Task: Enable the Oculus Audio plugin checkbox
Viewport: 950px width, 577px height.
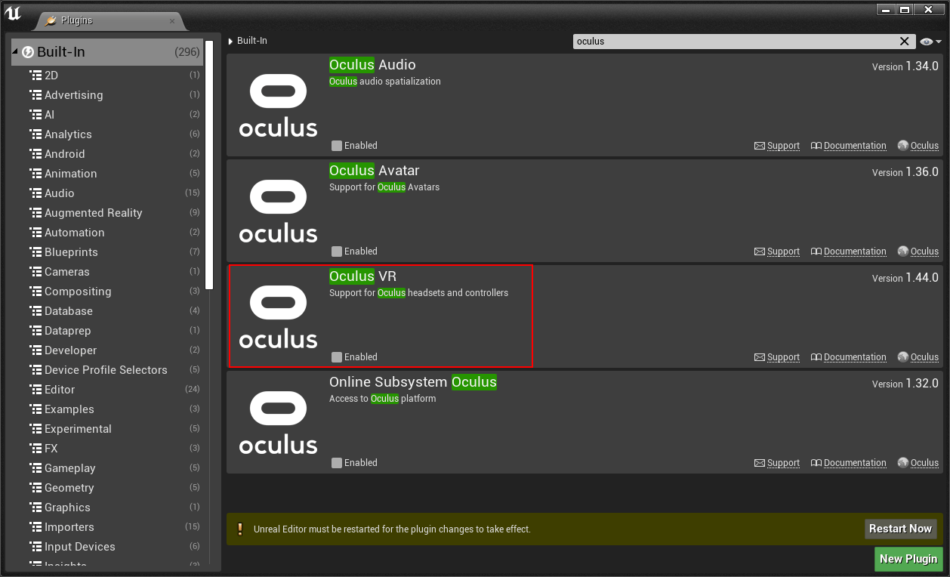Action: [337, 146]
